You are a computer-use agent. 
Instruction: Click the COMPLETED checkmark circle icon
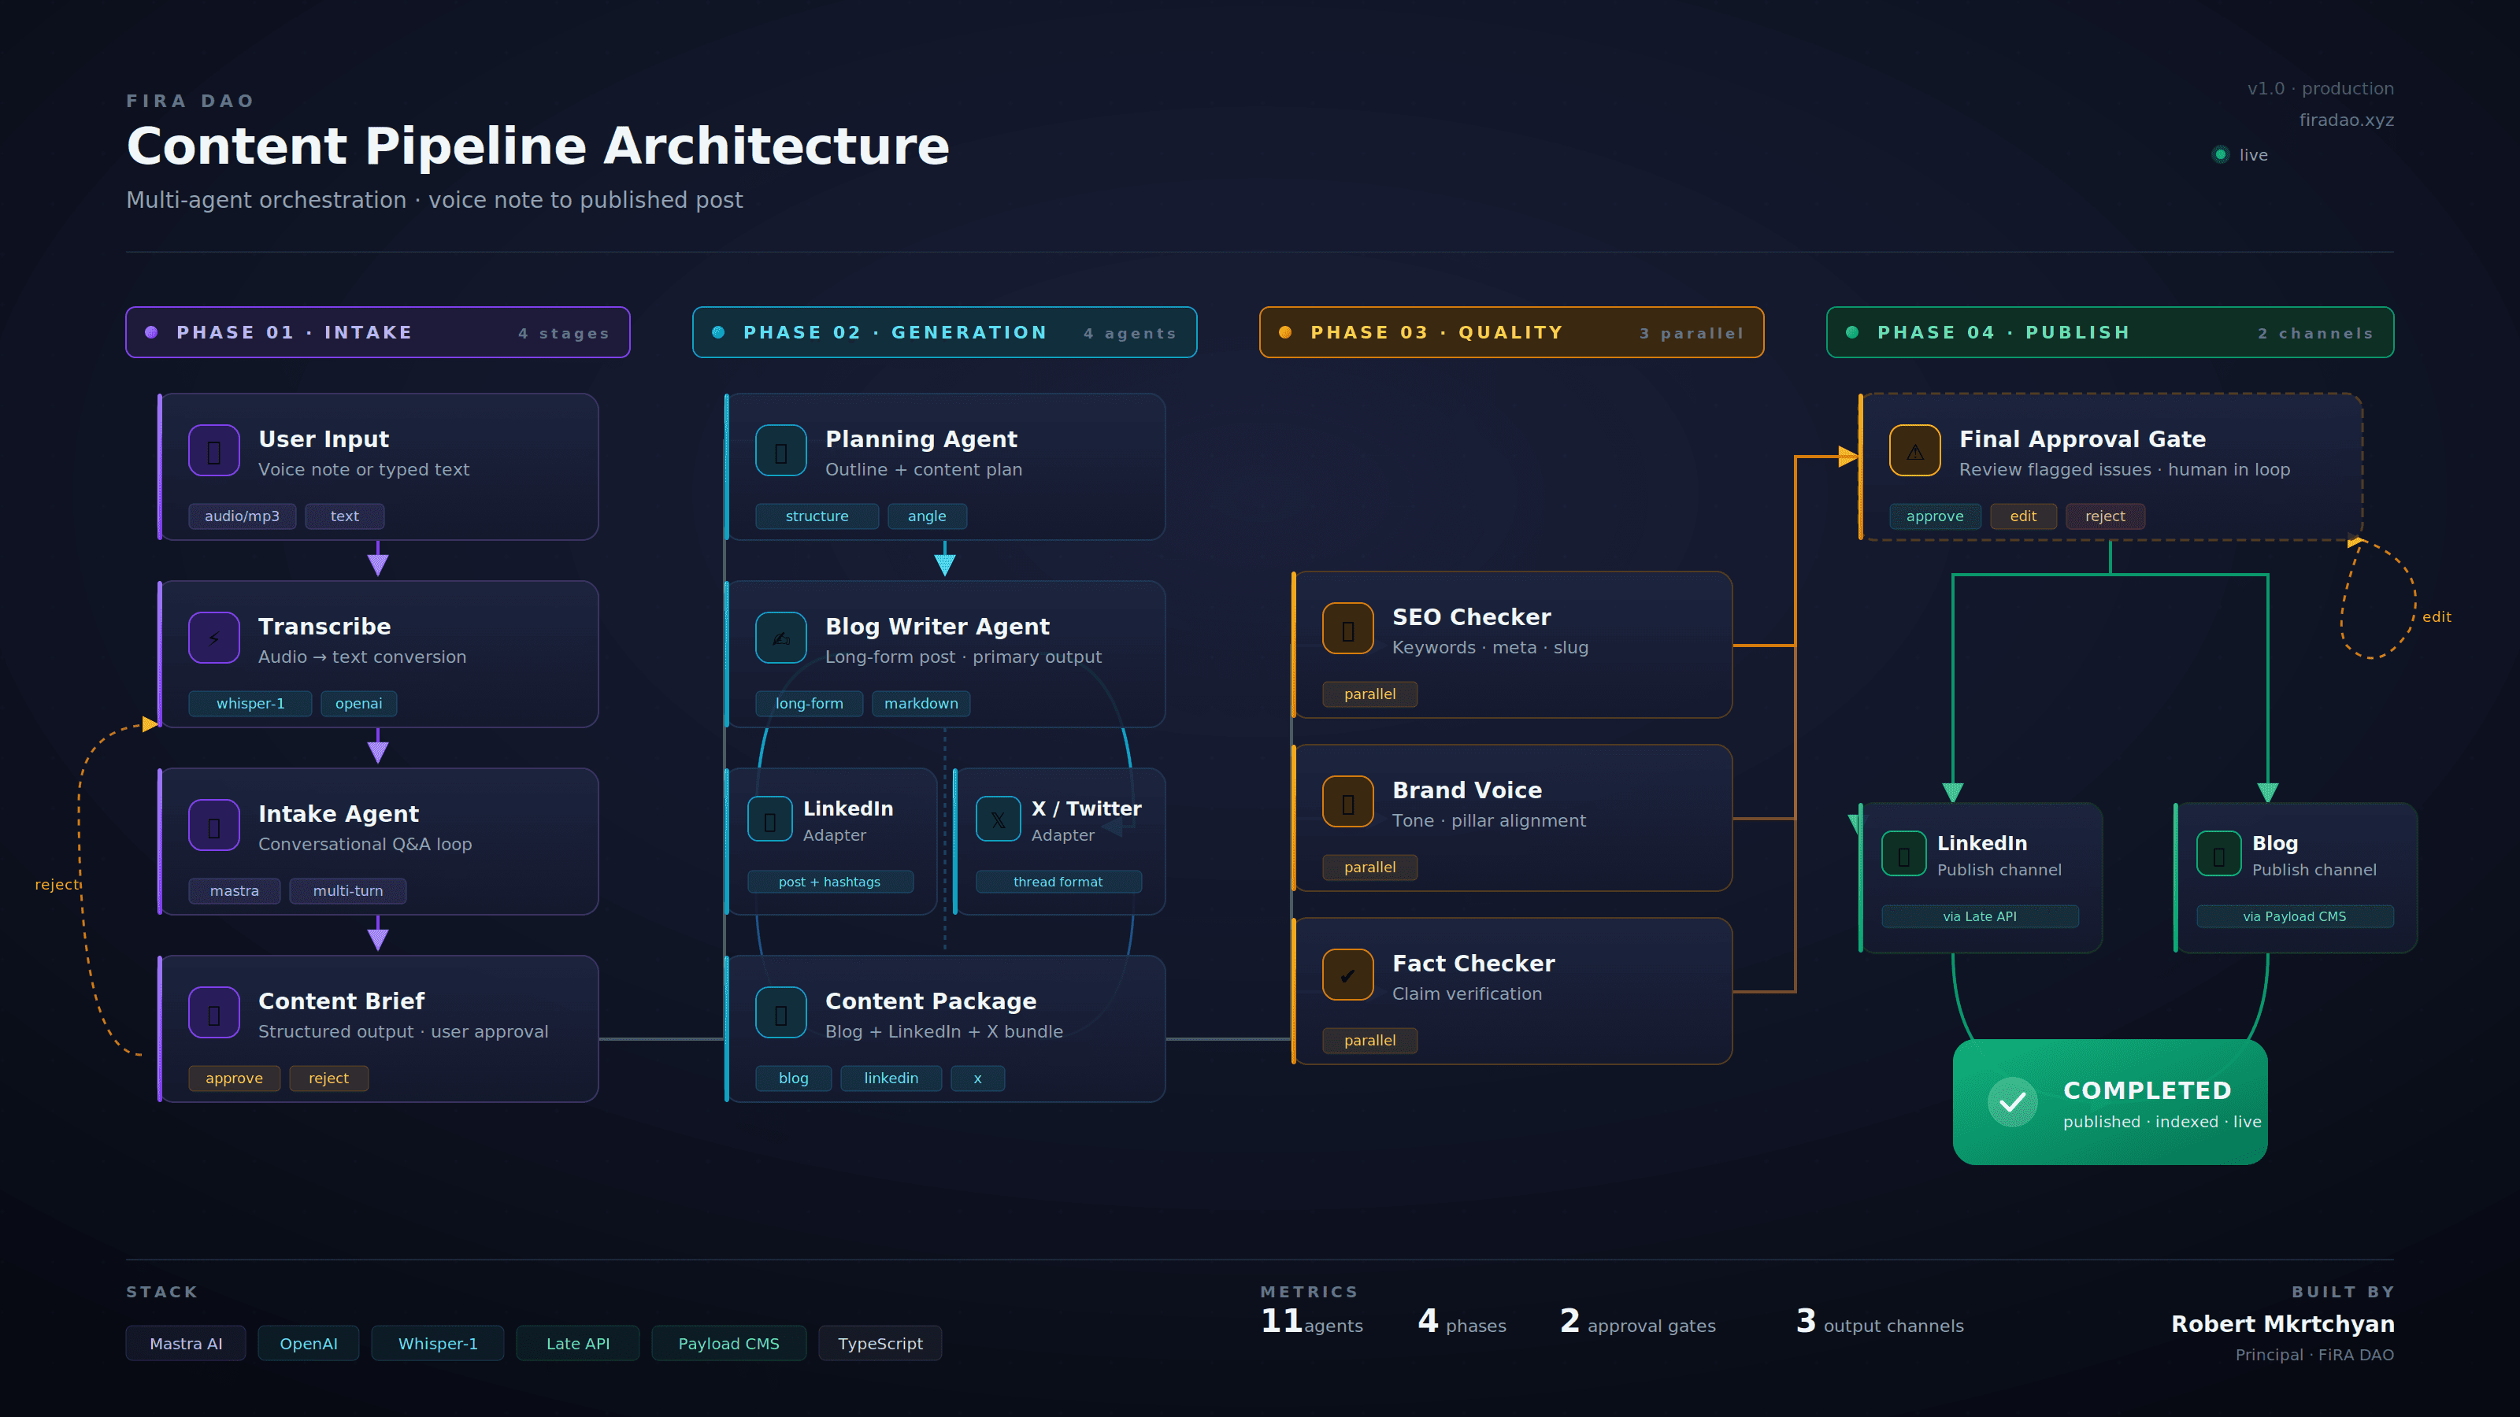pyautogui.click(x=2012, y=1102)
